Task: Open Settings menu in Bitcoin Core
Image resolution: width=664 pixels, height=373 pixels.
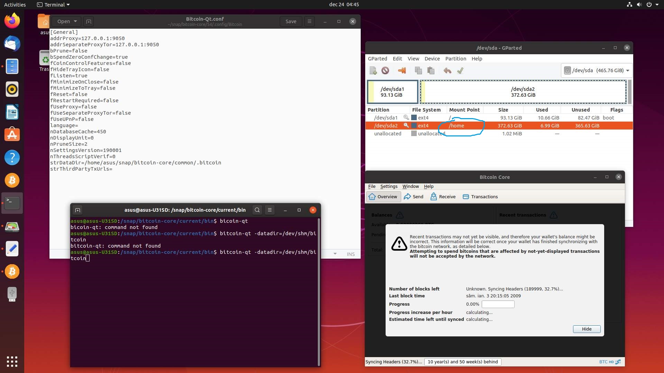Action: click(x=389, y=186)
